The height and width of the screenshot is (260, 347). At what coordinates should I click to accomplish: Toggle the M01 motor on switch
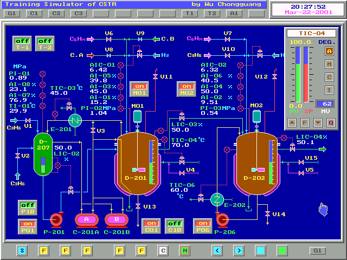(139, 89)
